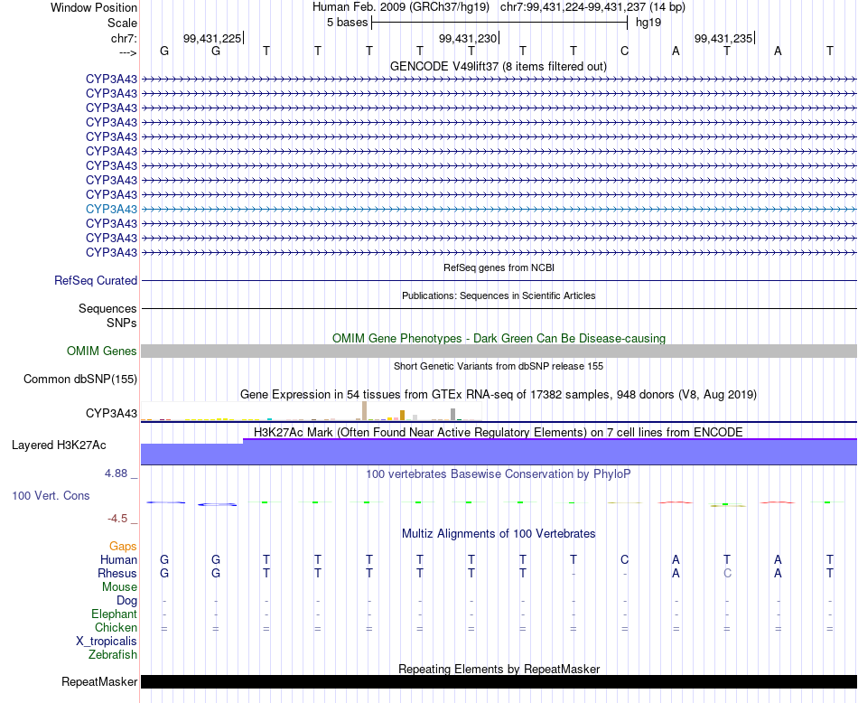Click the RepeatMasker track label
858x703 pixels.
pos(99,681)
